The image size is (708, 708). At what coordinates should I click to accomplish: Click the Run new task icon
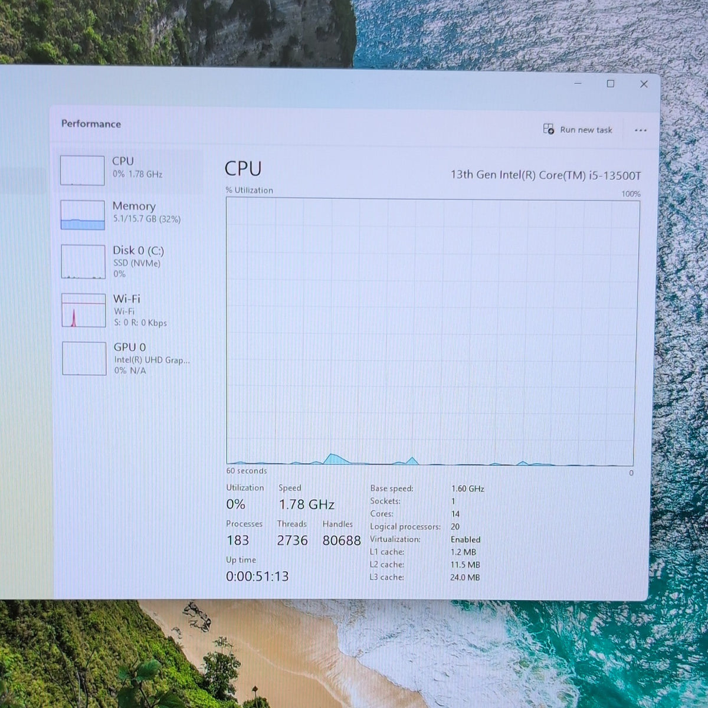point(549,129)
